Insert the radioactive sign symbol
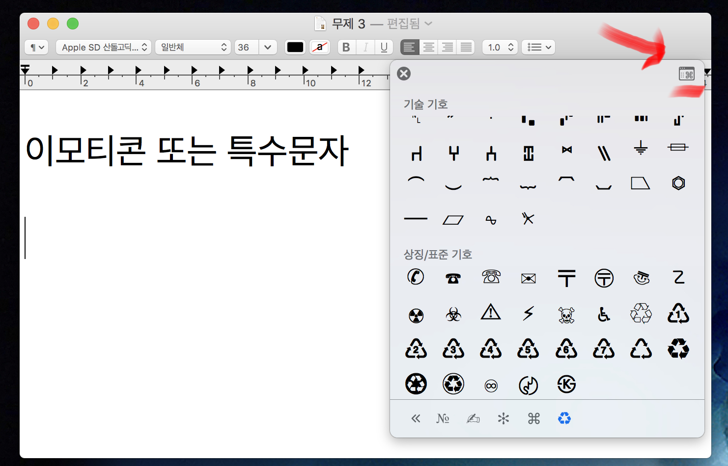The width and height of the screenshot is (728, 466). pos(416,315)
